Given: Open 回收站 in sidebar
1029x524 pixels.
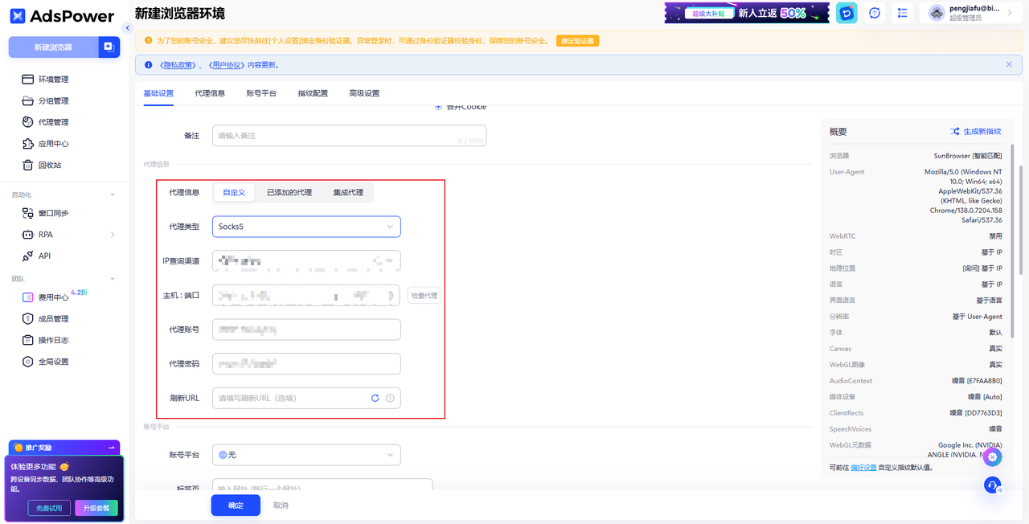Looking at the screenshot, I should tap(50, 165).
